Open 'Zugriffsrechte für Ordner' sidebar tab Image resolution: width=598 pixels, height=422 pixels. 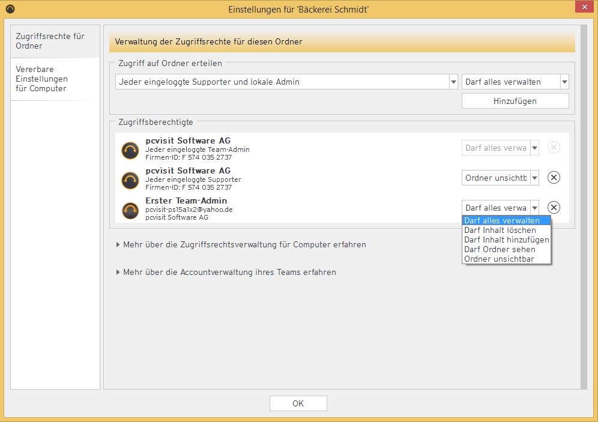50,41
